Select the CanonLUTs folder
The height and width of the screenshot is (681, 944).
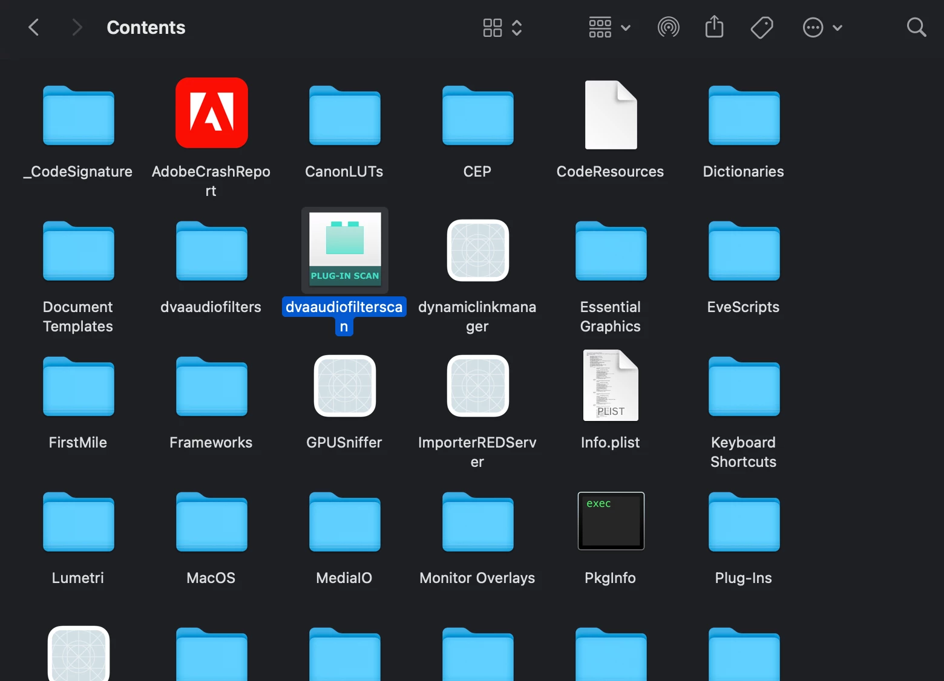tap(345, 116)
